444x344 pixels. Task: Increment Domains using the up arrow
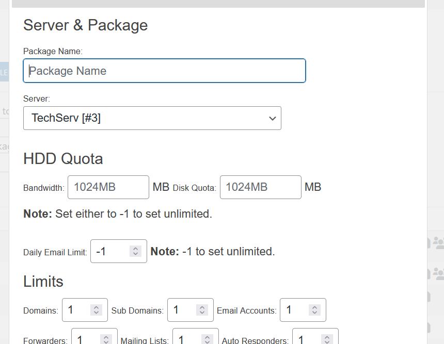coord(96,307)
